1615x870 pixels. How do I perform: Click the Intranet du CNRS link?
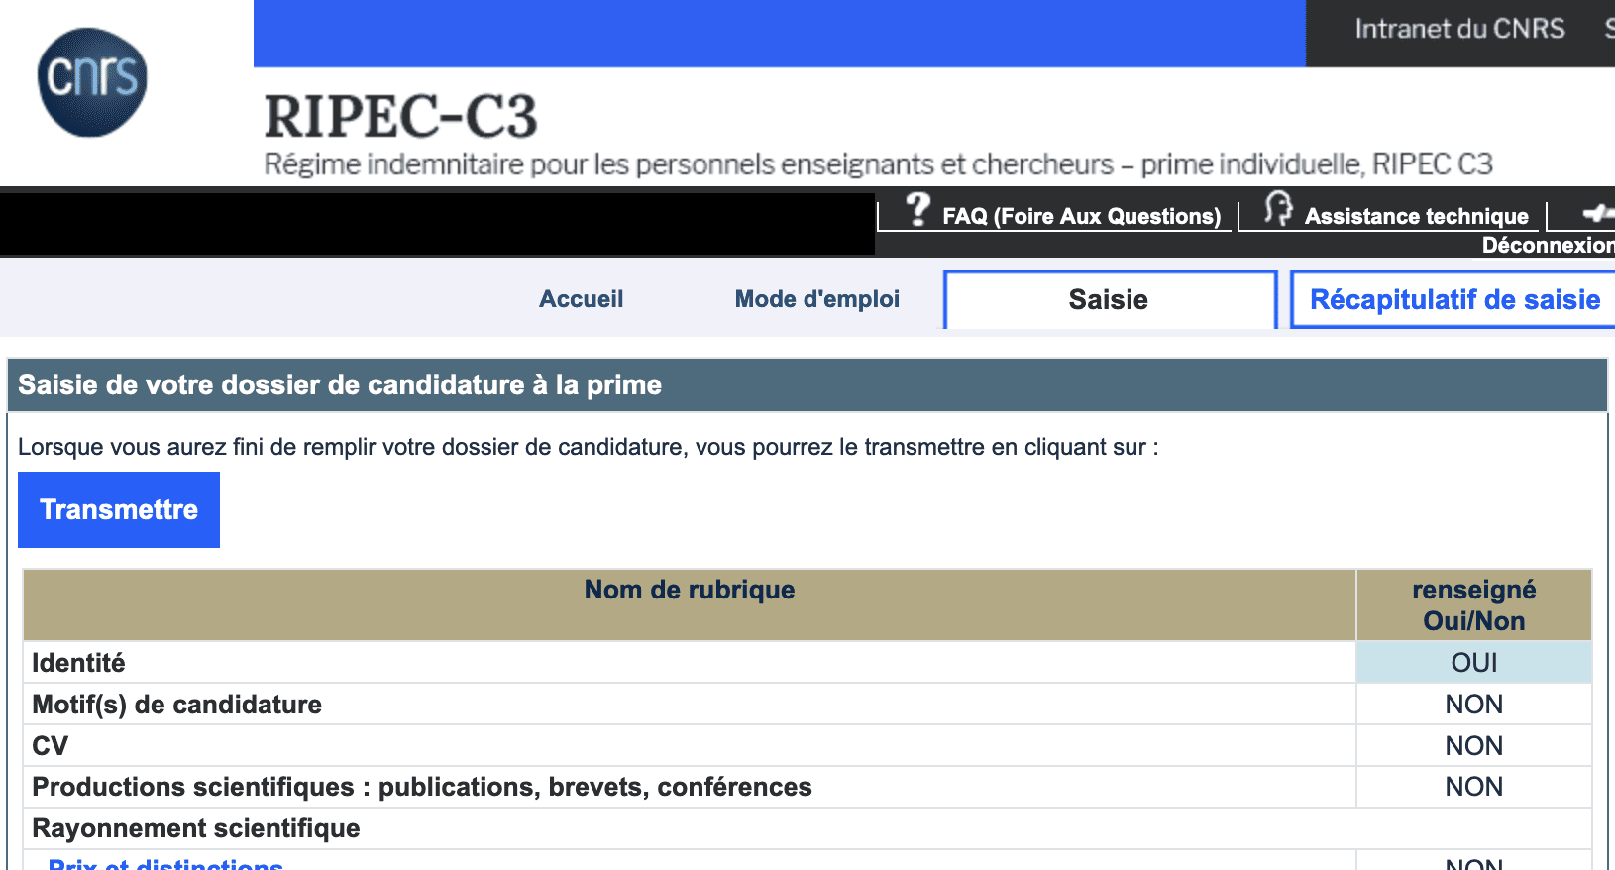[1459, 29]
